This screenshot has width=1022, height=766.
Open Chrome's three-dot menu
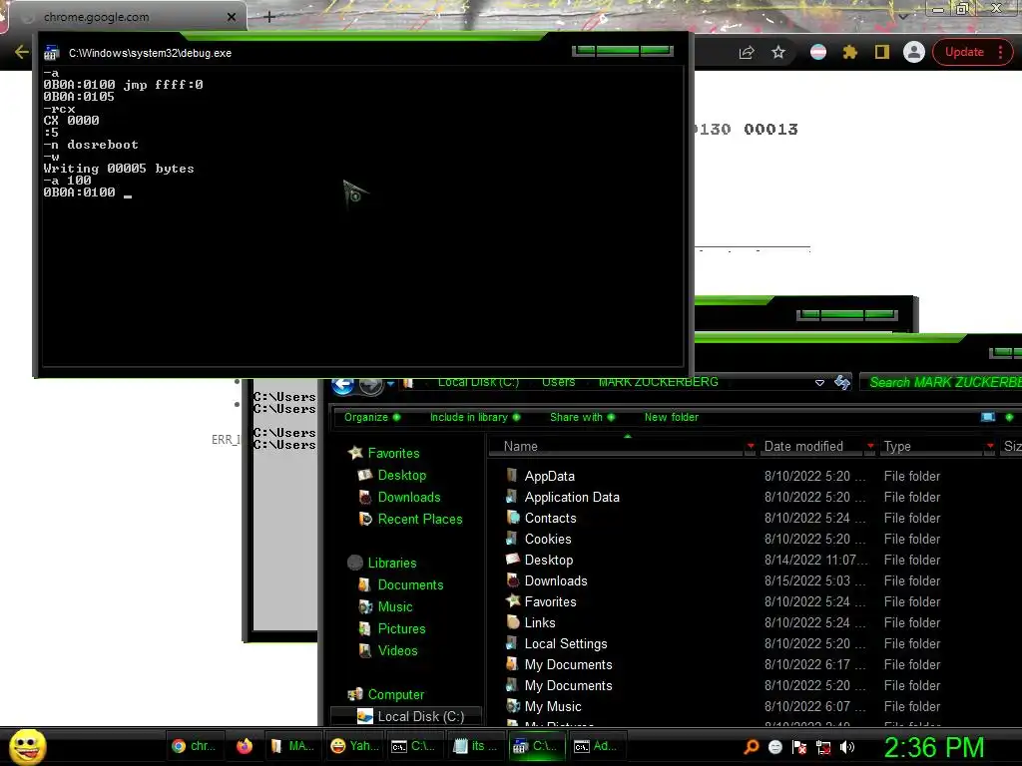[x=1001, y=52]
